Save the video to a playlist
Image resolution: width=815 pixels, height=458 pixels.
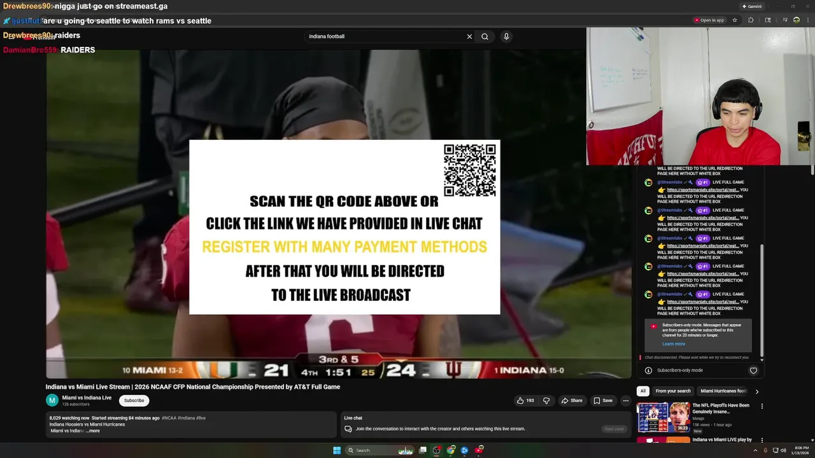(602, 401)
